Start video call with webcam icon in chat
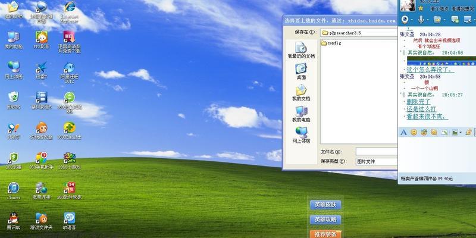 405,20
